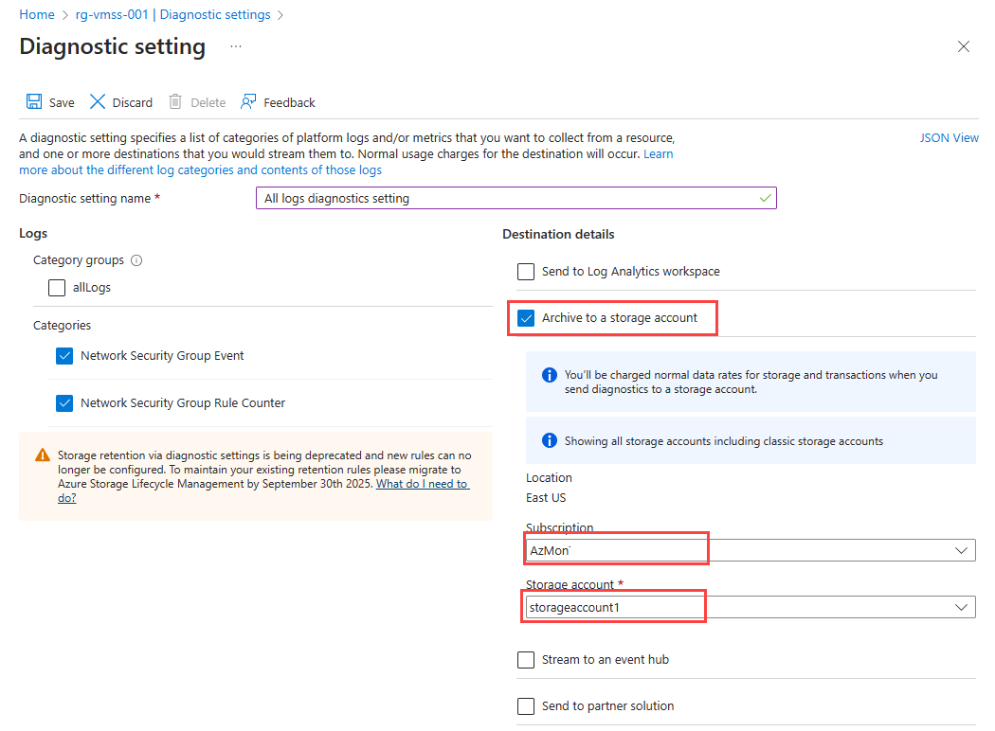
Task: Enable the allLogs category group
Action: point(57,287)
